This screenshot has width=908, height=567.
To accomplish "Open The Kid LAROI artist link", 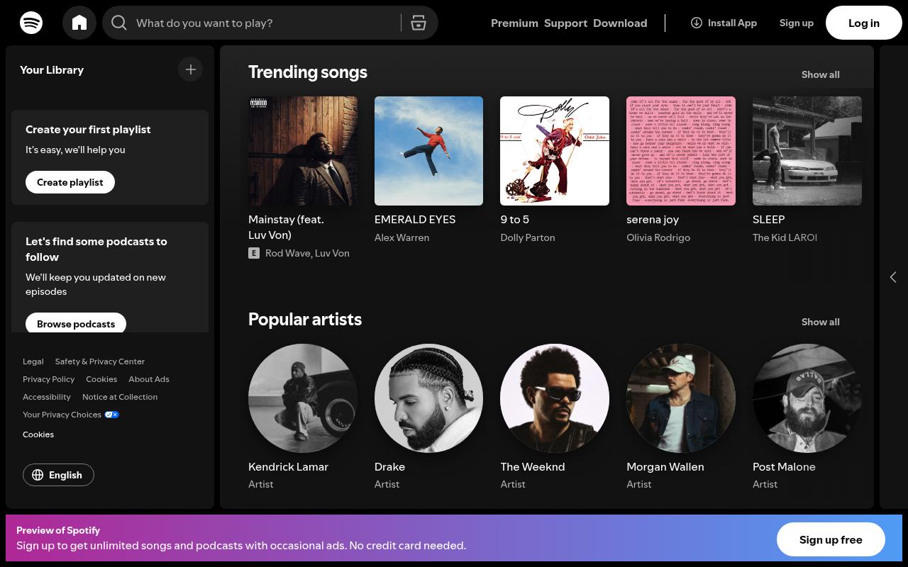I will pos(785,237).
